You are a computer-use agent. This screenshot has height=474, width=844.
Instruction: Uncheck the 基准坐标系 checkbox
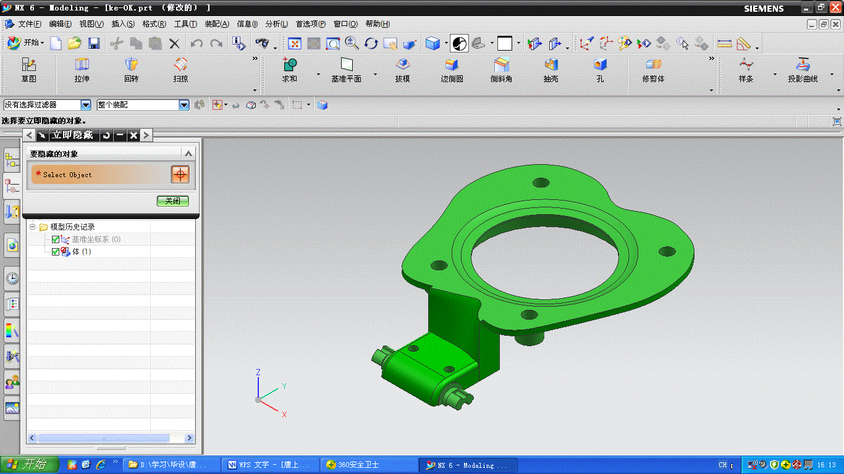[x=56, y=239]
